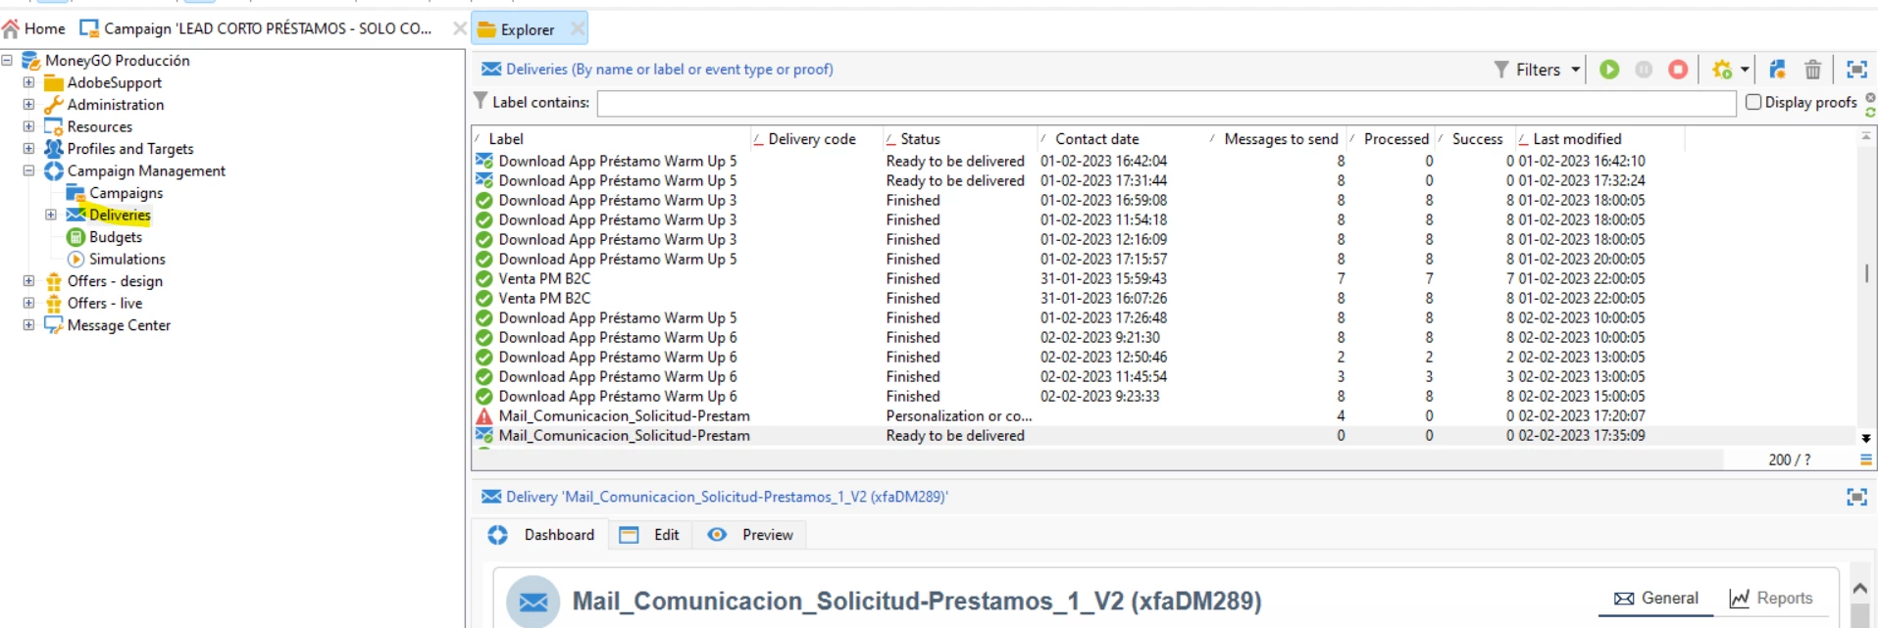This screenshot has width=1878, height=628.
Task: Expand Message Center node
Action: coord(28,324)
